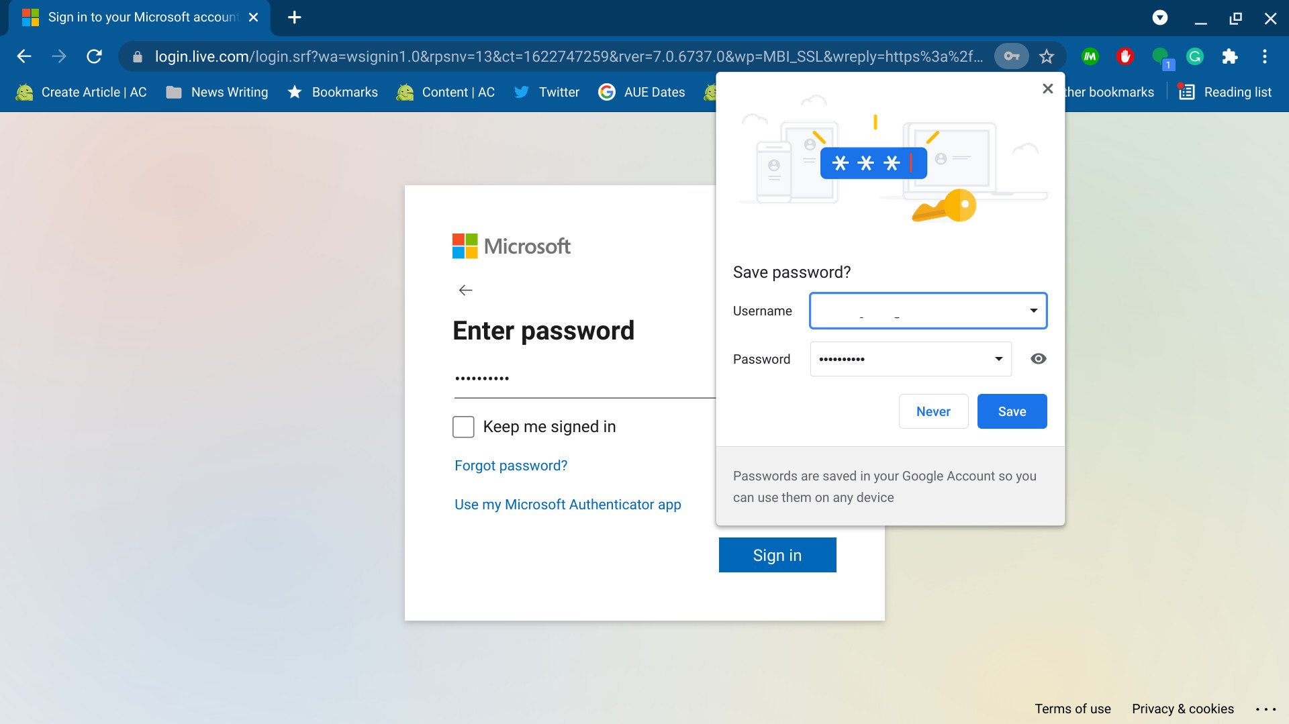Reload the page with the refresh icon
This screenshot has height=724, width=1289.
pos(94,56)
